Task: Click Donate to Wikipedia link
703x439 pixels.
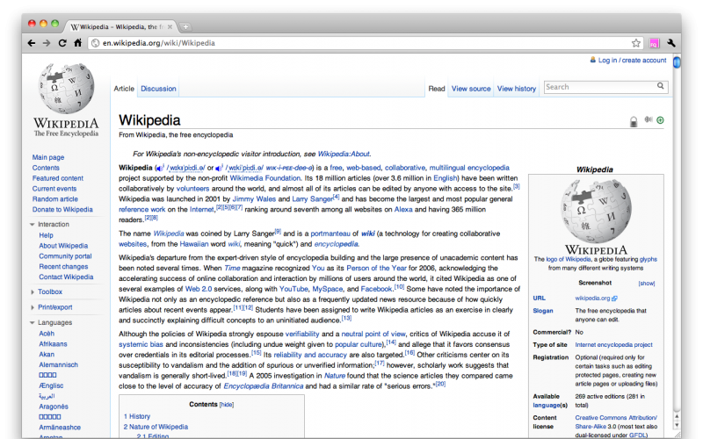Action: point(62,209)
